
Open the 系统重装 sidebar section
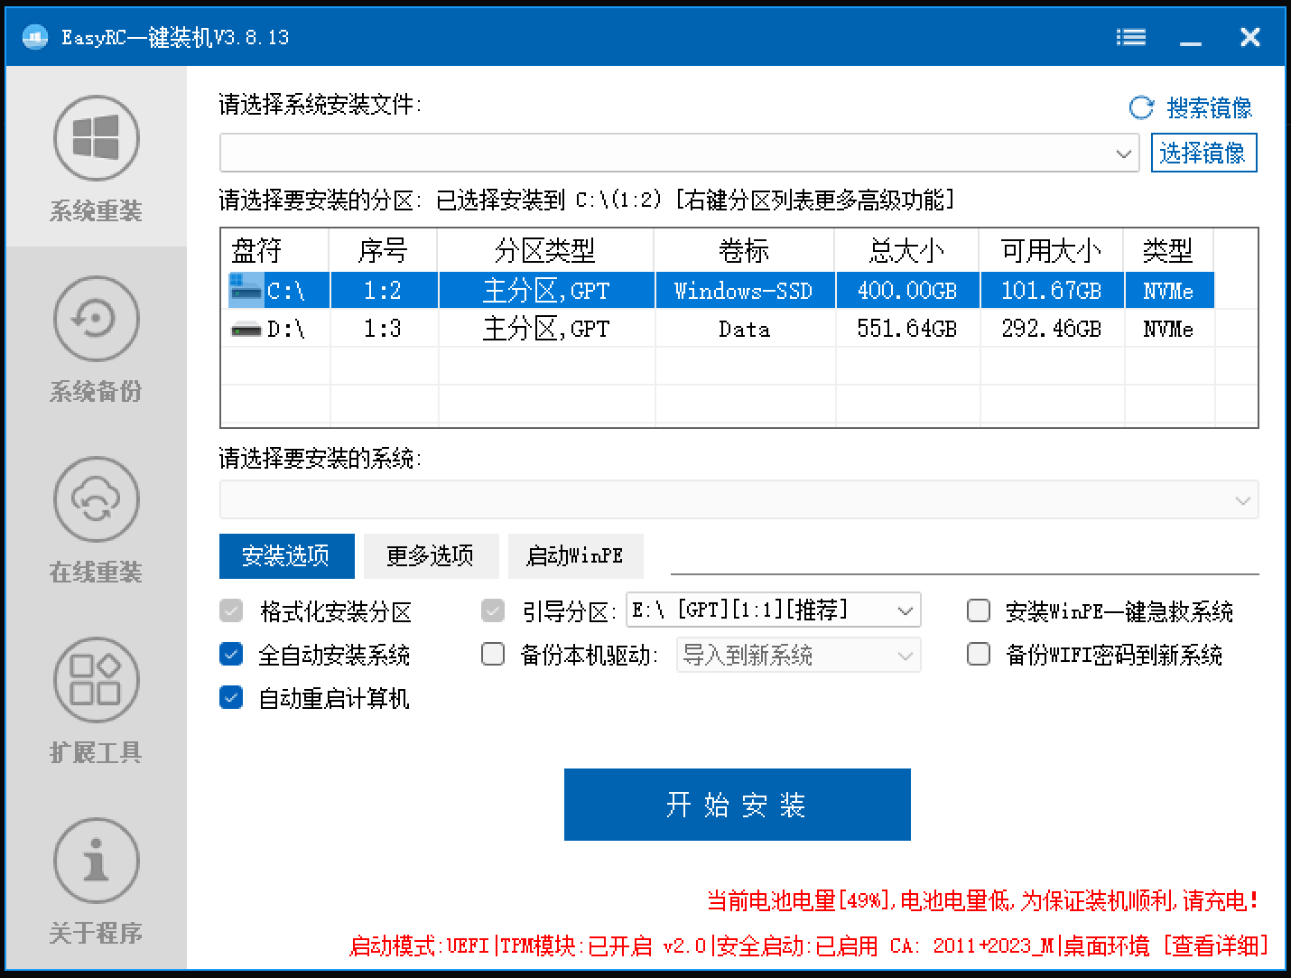(x=96, y=158)
